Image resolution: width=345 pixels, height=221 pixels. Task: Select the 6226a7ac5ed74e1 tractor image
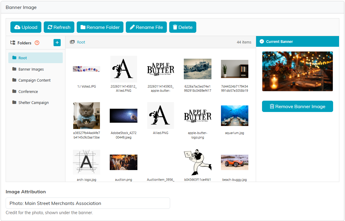coord(197,69)
